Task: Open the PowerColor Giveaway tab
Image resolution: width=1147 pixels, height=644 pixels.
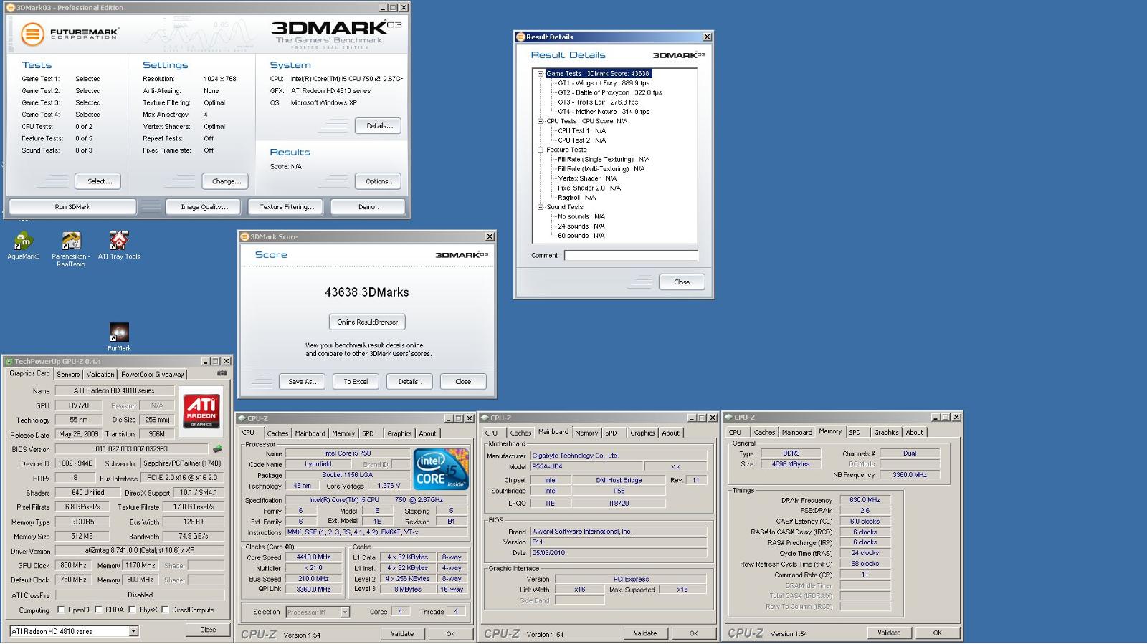Action: click(152, 374)
